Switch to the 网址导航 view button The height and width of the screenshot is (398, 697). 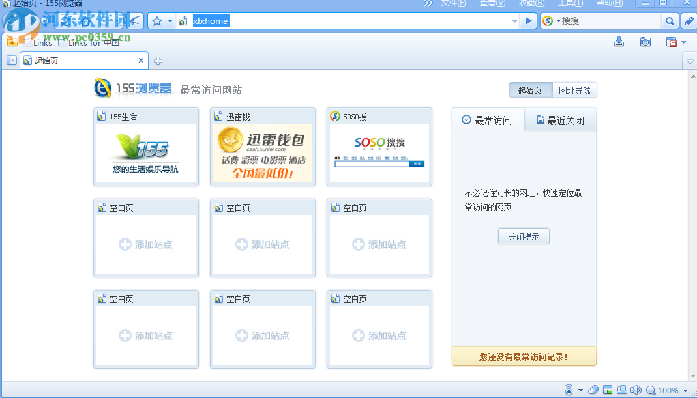574,90
